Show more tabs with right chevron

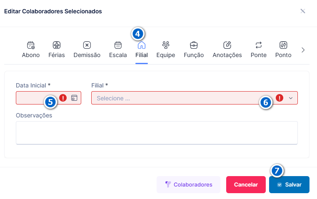point(303,50)
